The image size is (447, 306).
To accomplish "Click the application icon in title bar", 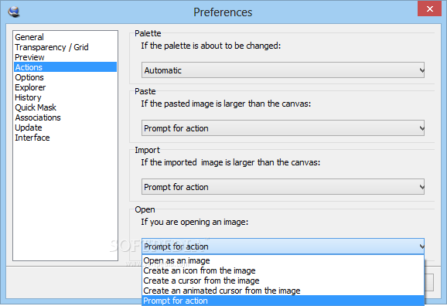I will point(14,12).
